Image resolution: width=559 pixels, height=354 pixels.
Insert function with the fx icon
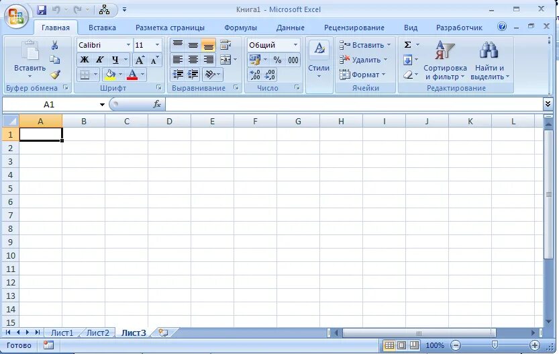point(157,104)
